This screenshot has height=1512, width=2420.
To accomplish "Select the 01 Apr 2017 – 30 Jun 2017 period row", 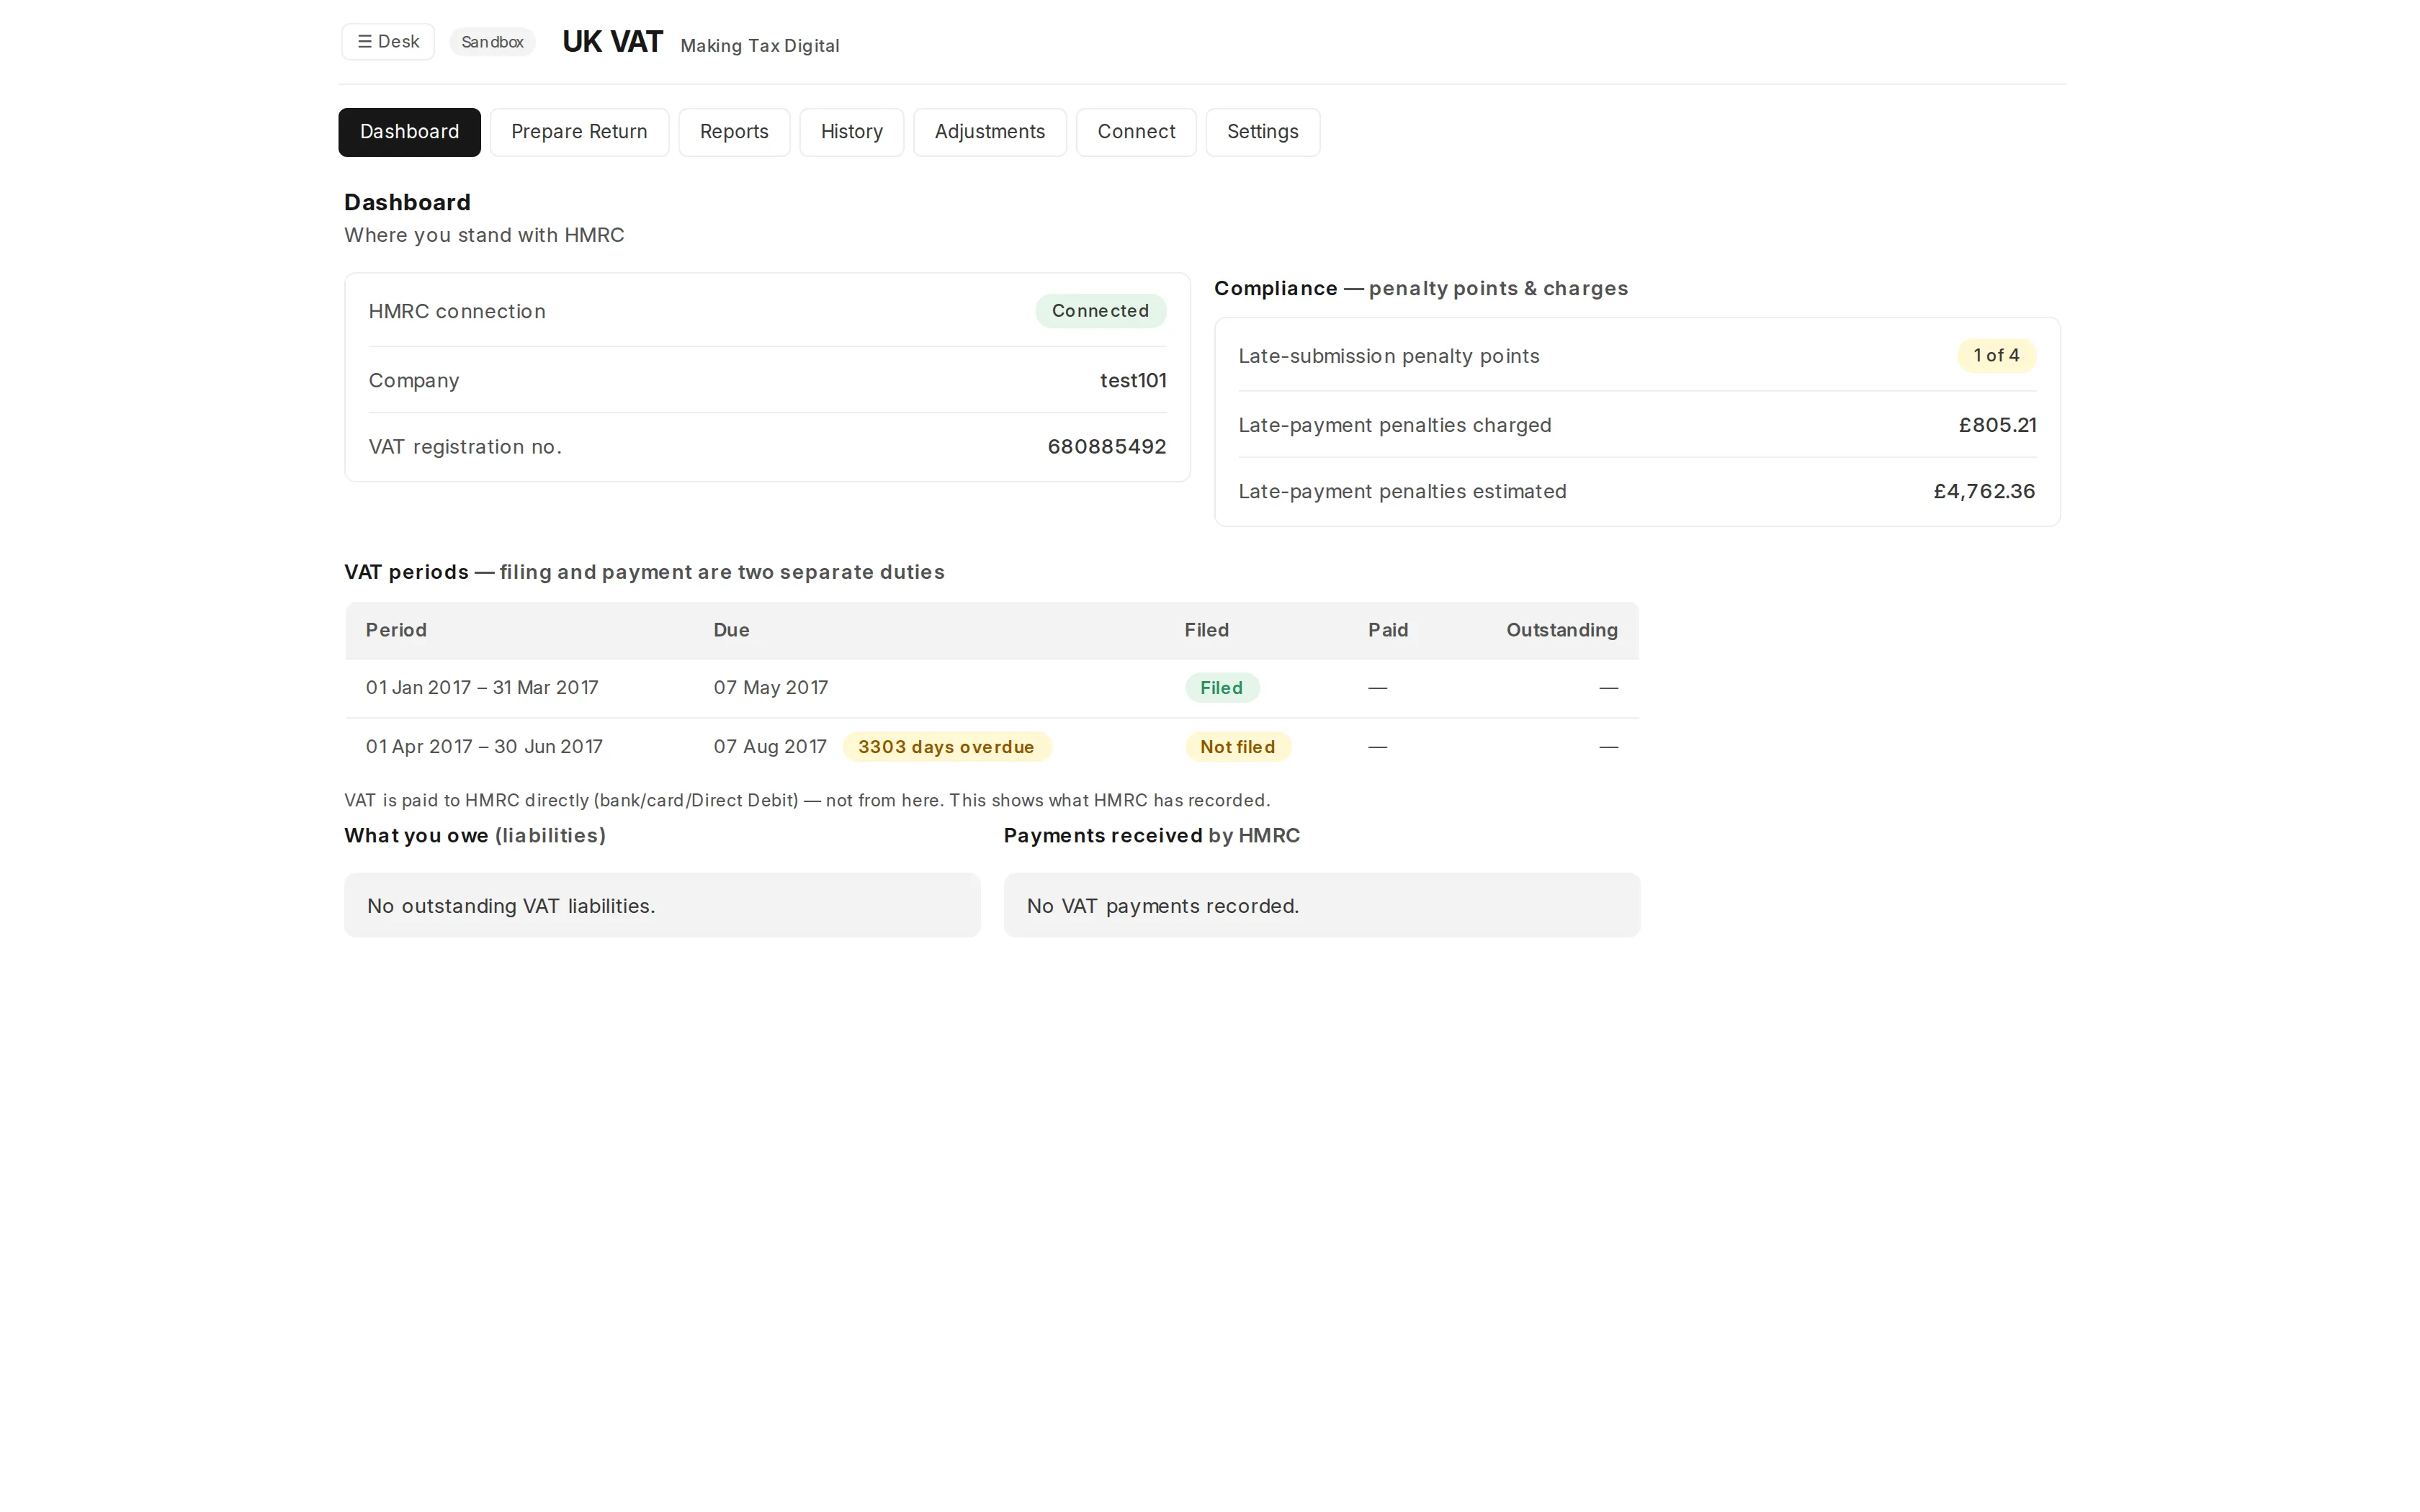I will tap(992, 747).
